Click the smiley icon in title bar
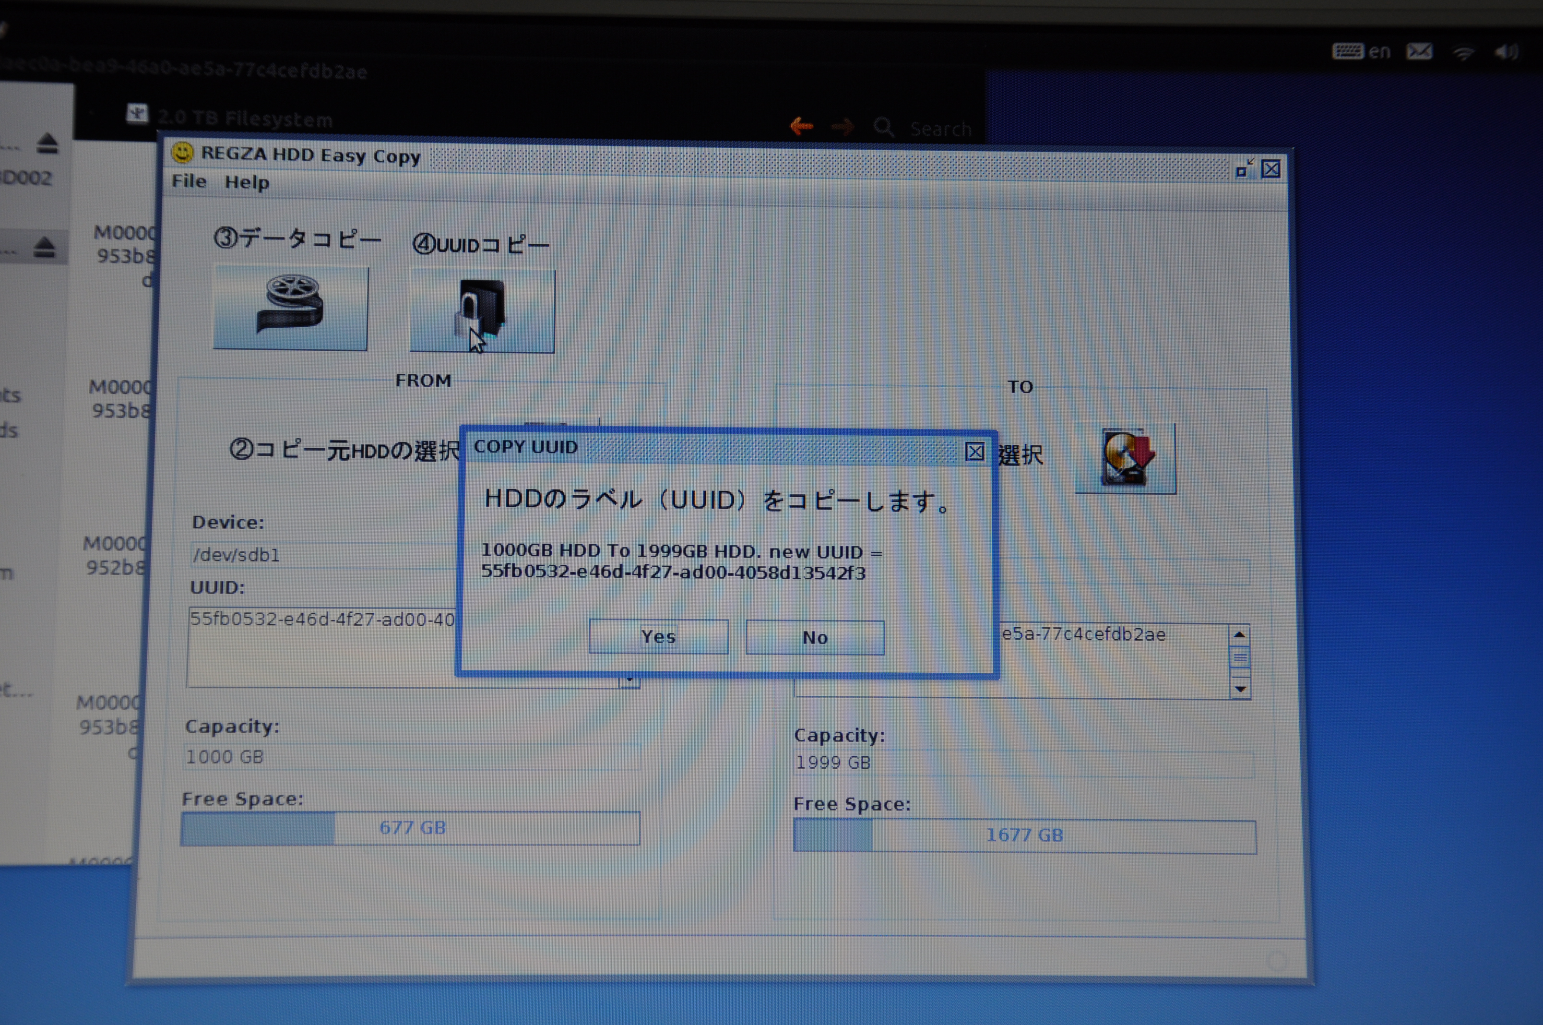 pos(182,153)
